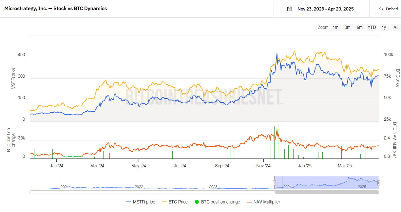Viewport: 401px width, 212px height.
Task: Click the left handle of the range selector
Action: coord(275,182)
